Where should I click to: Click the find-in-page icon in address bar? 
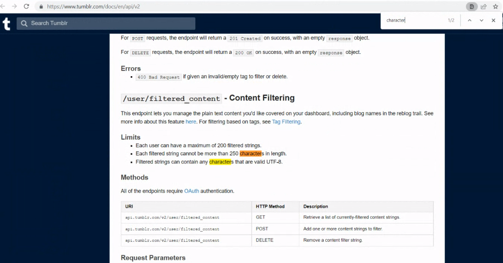pyautogui.click(x=472, y=7)
